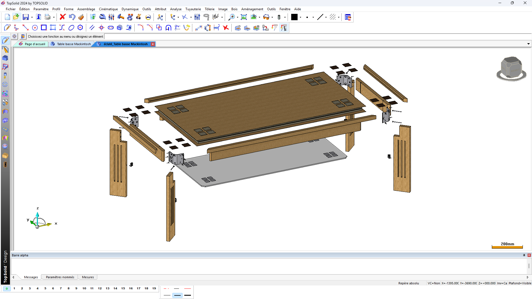Open the Mesures tab
Screen dimensions: 532x299
88,277
